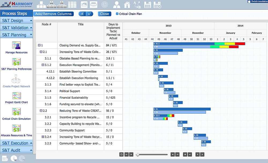
Task: Click the A to B translate icon
Action: [x=137, y=5]
